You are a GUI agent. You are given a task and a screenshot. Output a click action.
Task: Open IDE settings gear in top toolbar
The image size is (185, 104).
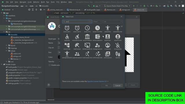180,6
